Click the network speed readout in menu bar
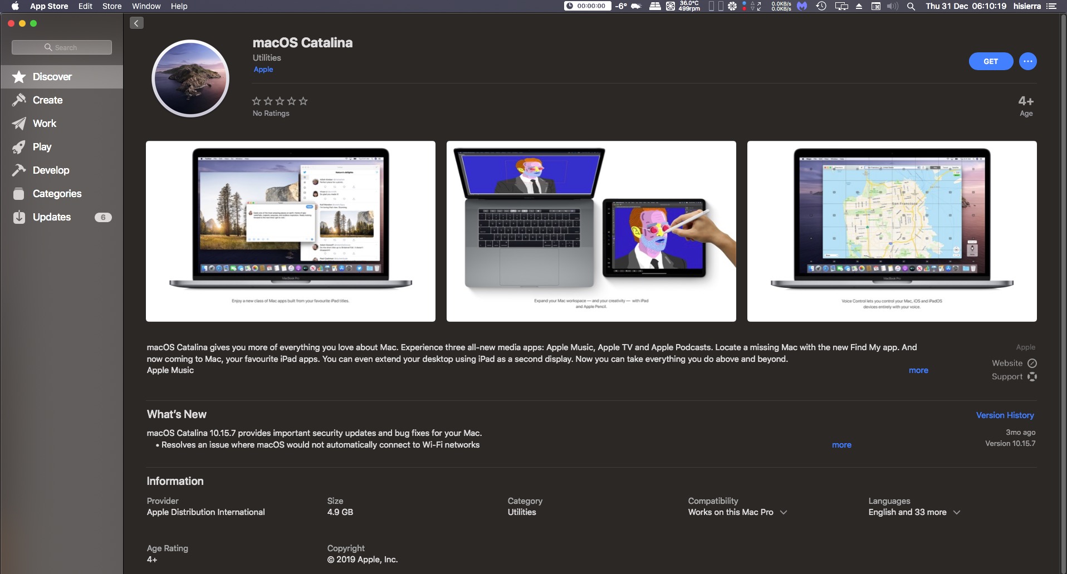Image resolution: width=1067 pixels, height=574 pixels. click(781, 6)
